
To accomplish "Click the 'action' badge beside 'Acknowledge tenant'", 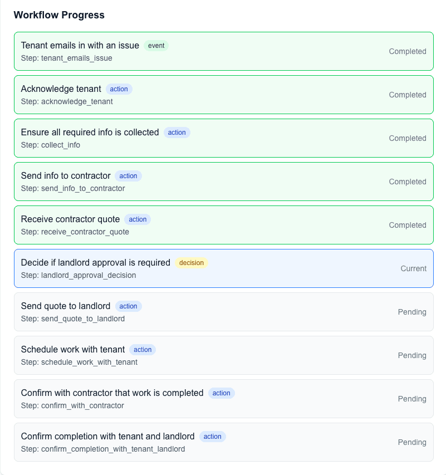I will click(119, 89).
